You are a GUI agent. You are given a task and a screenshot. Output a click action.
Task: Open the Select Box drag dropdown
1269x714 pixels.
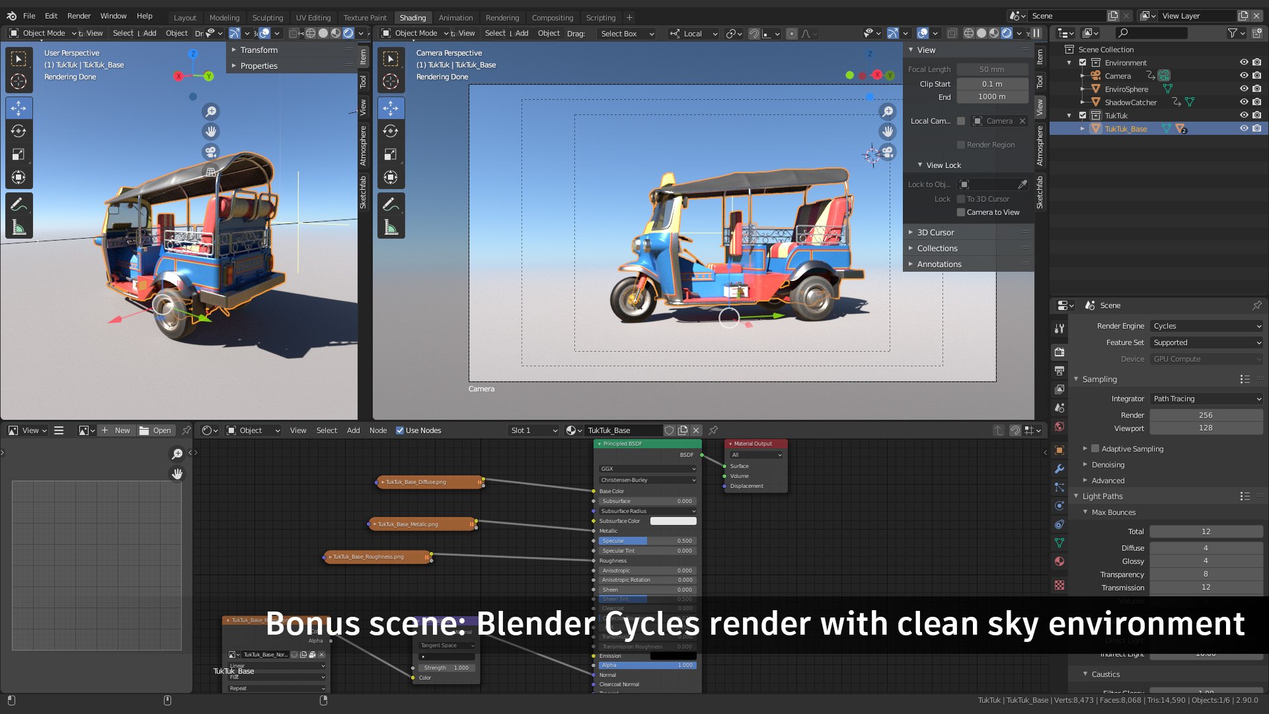pos(626,34)
